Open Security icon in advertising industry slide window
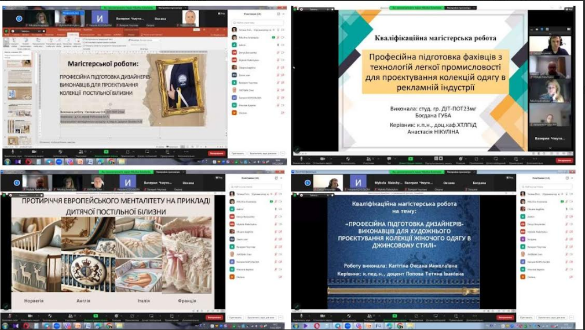The width and height of the screenshot is (585, 330). click(348, 159)
